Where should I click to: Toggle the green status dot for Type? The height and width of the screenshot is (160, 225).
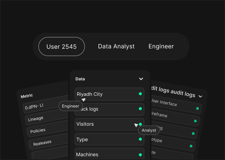tap(140, 139)
